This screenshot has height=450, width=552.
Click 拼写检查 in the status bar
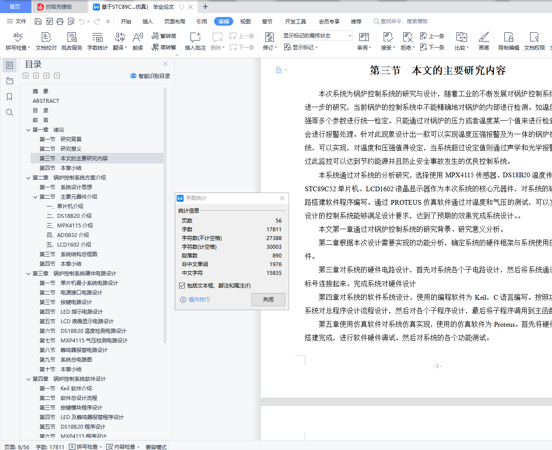(x=85, y=447)
